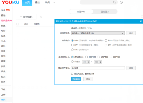
Task: Open the 主页 tab
Action: 27,3
